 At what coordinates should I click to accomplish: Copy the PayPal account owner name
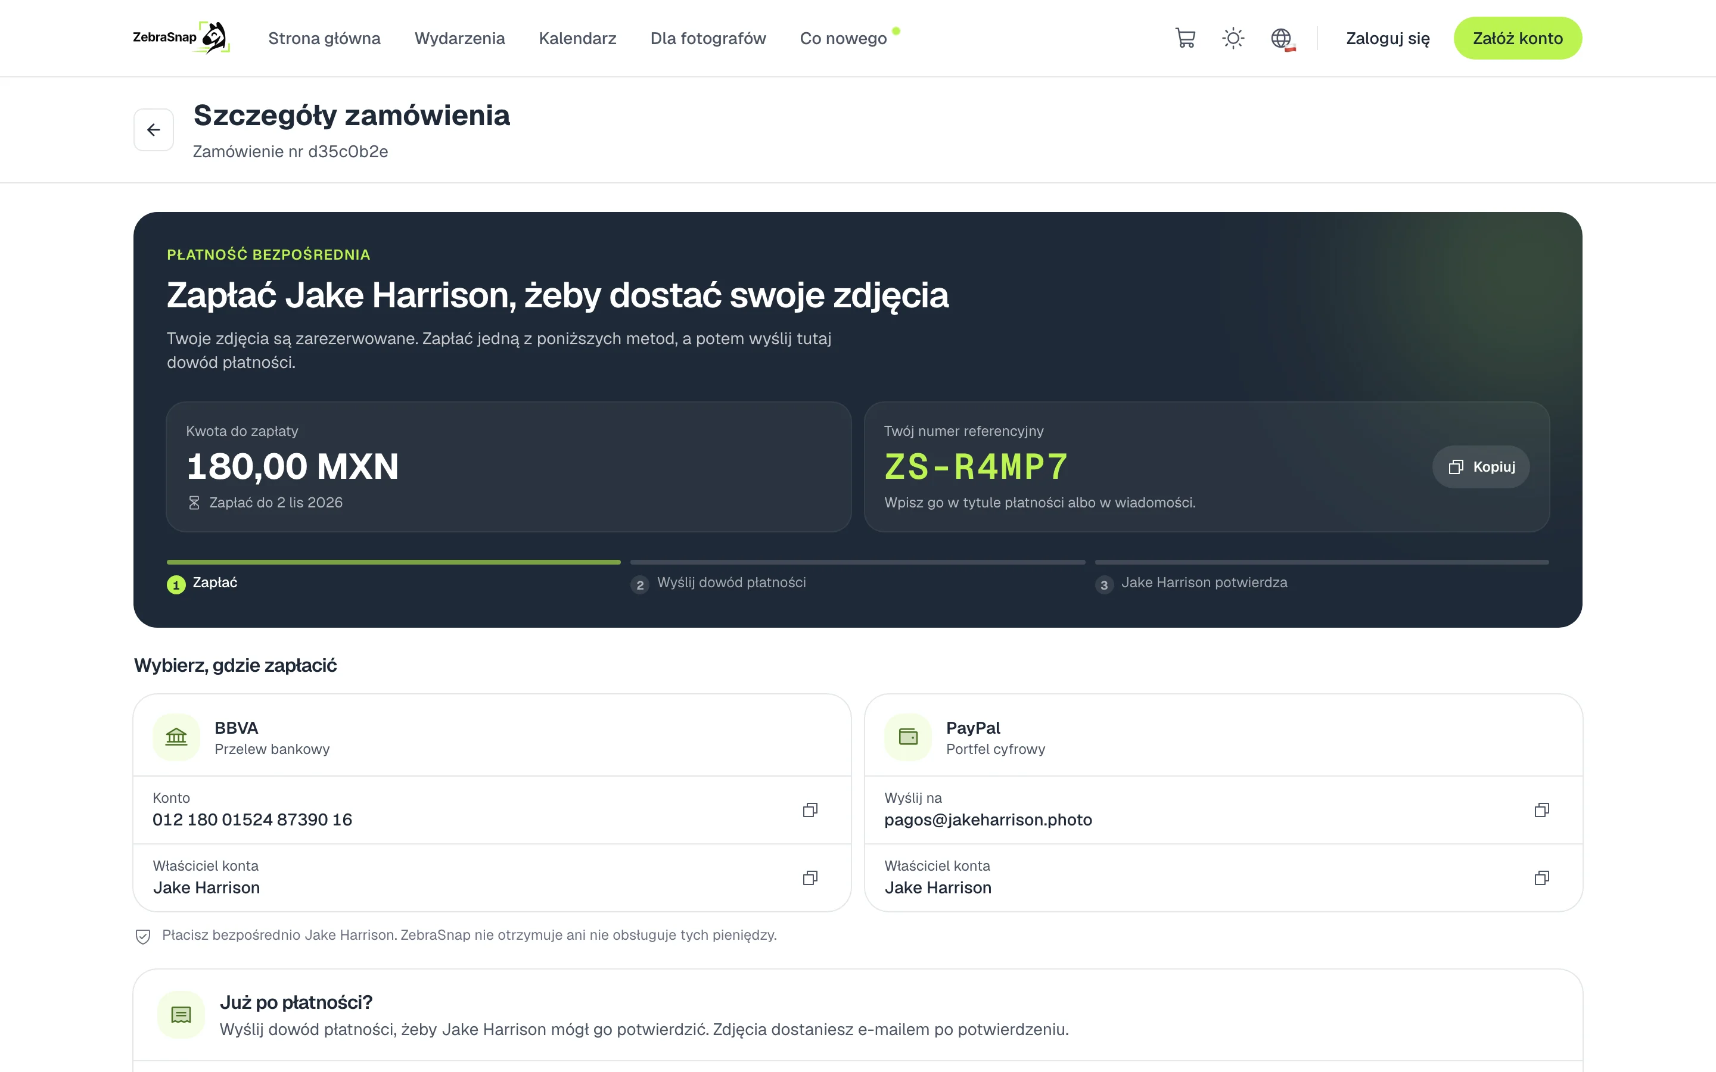pos(1541,878)
